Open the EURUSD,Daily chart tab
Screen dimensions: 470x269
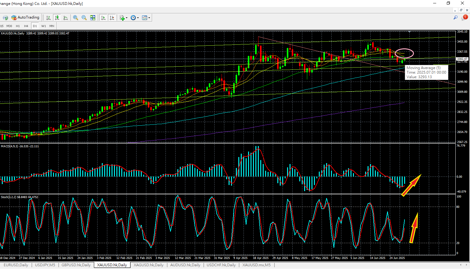click(16, 265)
